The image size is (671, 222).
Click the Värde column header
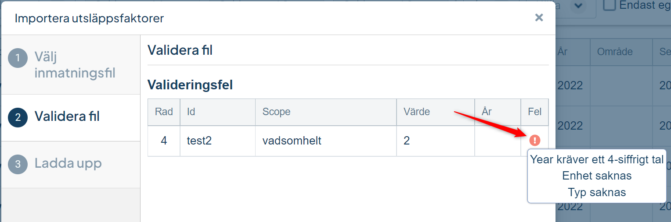[x=436, y=112]
